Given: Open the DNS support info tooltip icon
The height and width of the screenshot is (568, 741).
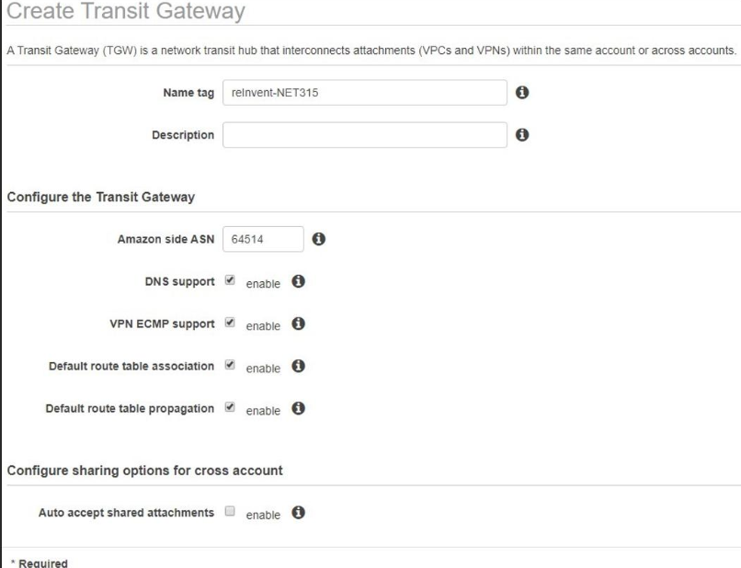Looking at the screenshot, I should (298, 281).
